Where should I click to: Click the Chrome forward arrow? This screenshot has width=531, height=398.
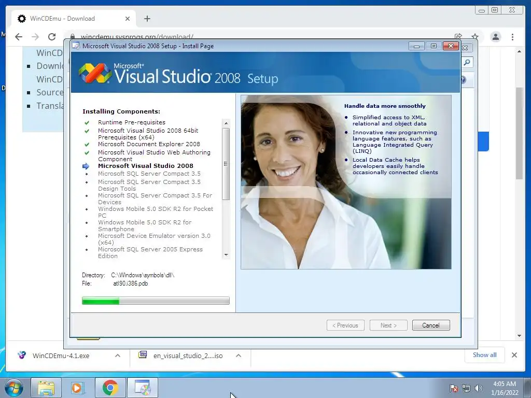point(35,37)
